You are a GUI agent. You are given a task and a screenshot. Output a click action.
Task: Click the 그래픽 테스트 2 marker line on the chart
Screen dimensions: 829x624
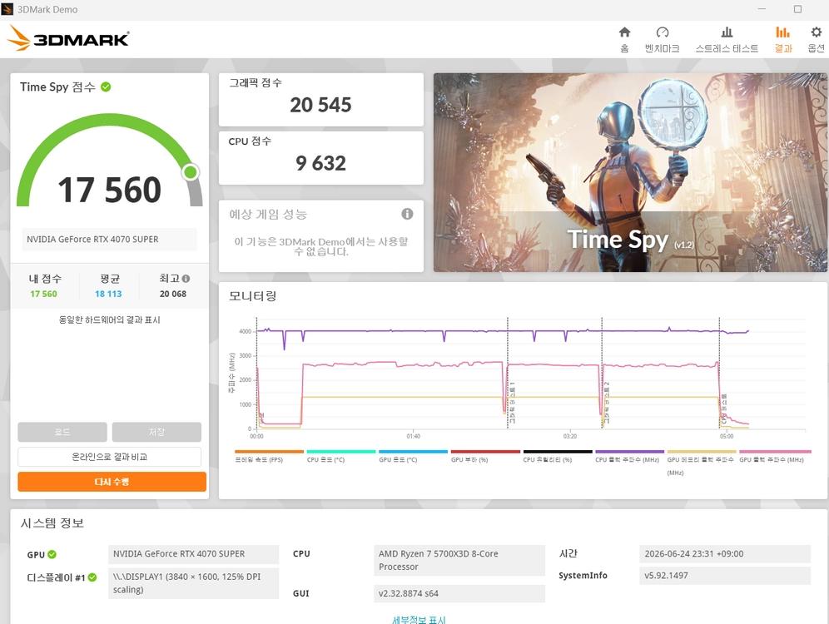coord(602,373)
